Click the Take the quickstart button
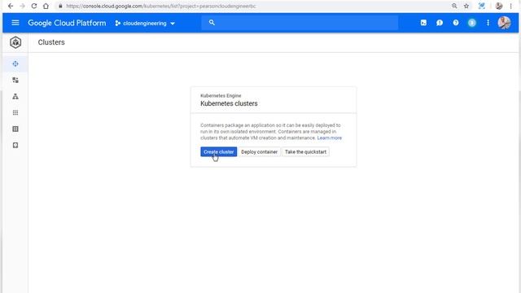521x293 pixels. tap(306, 152)
